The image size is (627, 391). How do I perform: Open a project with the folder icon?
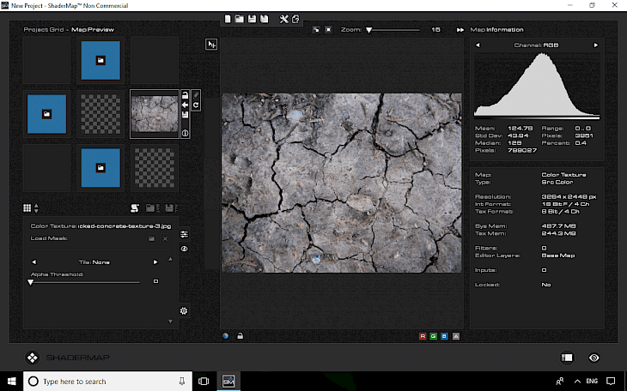pos(240,19)
